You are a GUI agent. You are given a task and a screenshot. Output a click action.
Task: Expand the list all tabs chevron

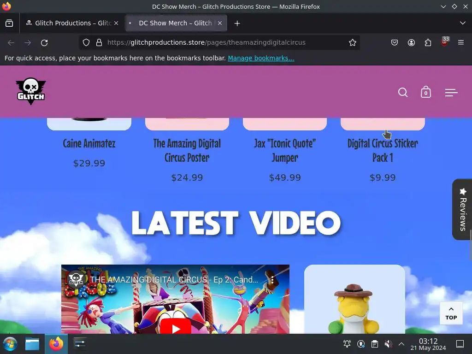(463, 23)
